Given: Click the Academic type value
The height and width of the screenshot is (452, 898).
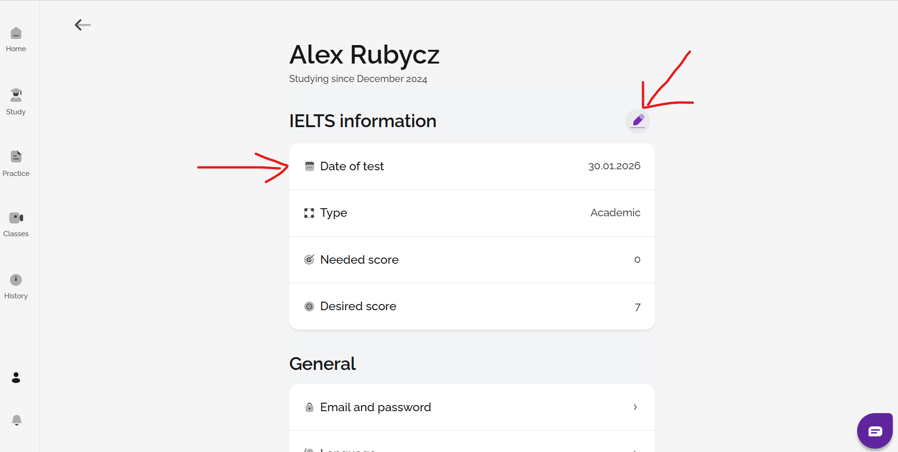Looking at the screenshot, I should [x=615, y=213].
